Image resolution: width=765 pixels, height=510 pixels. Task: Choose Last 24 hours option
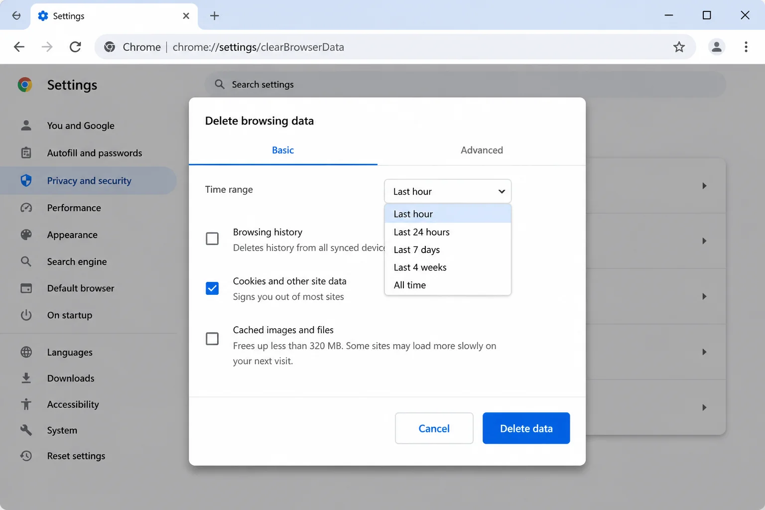coord(448,232)
